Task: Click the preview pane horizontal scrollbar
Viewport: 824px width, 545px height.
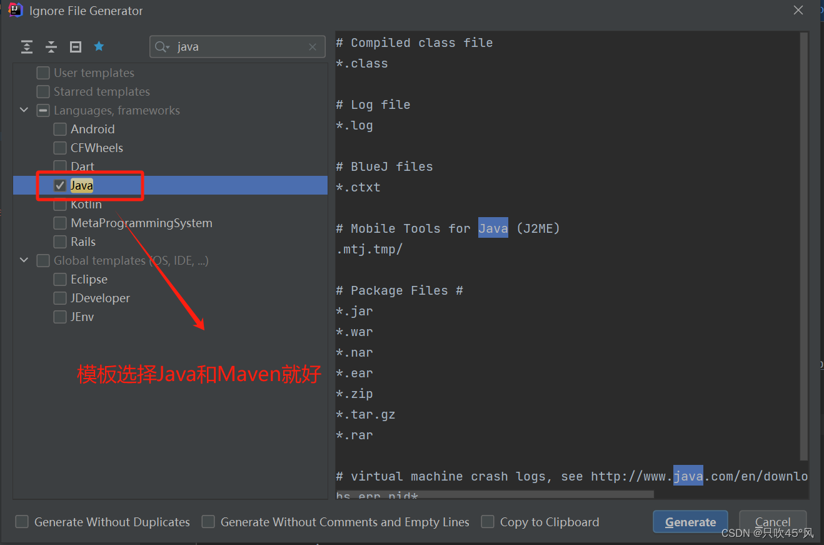Action: pyautogui.click(x=495, y=494)
